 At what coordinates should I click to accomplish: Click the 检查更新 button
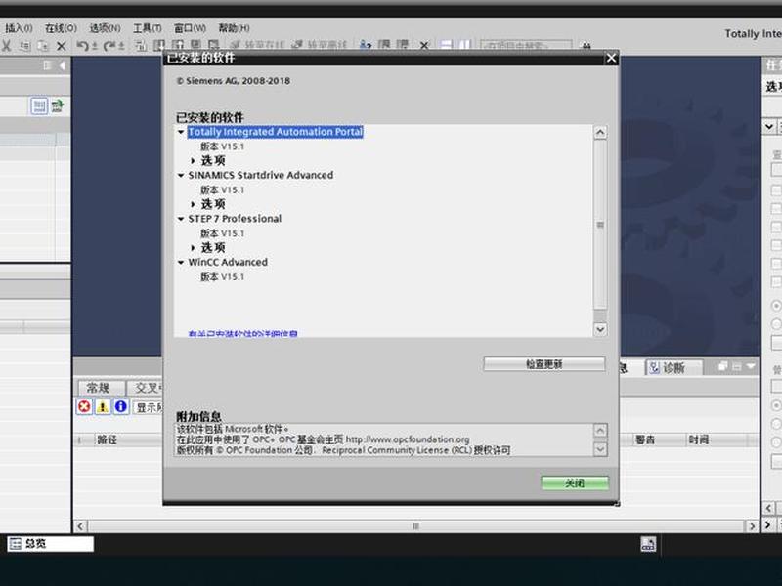[x=544, y=364]
